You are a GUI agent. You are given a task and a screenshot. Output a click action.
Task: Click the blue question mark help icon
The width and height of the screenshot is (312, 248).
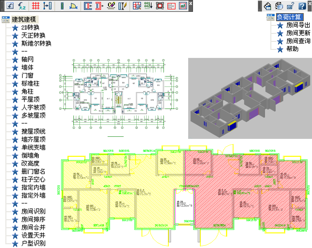click(x=302, y=5)
